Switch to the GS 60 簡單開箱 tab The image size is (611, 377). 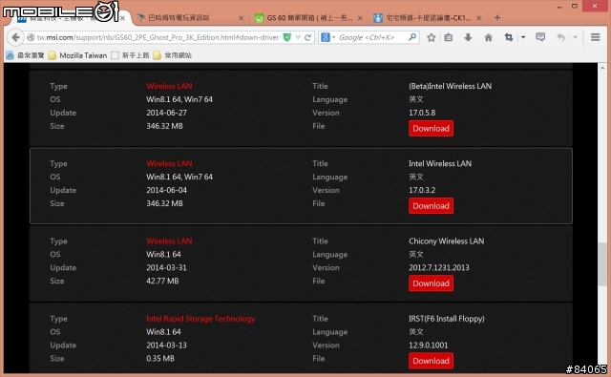307,18
